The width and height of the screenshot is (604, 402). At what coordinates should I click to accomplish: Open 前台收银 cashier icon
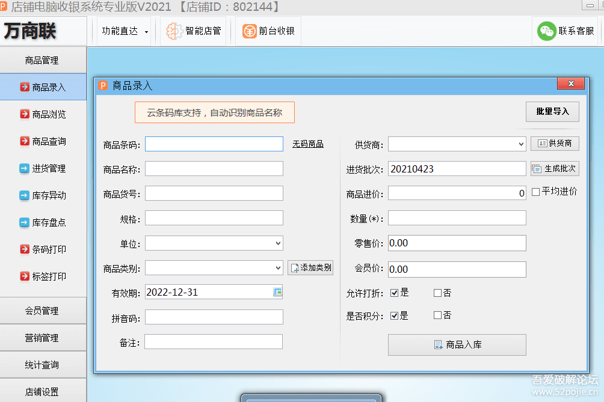click(x=250, y=31)
